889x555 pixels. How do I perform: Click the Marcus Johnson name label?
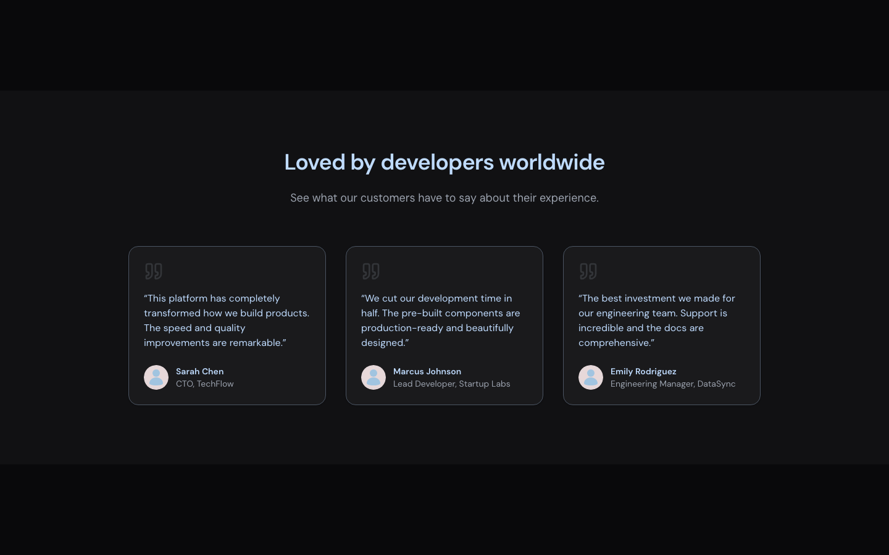[x=427, y=371]
